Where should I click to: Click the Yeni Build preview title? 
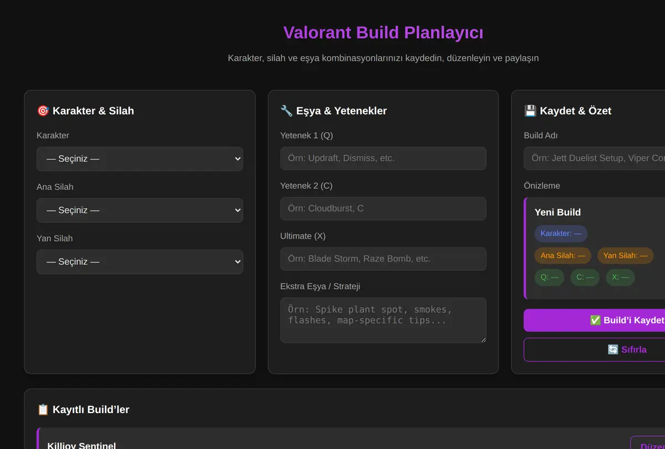(x=557, y=212)
